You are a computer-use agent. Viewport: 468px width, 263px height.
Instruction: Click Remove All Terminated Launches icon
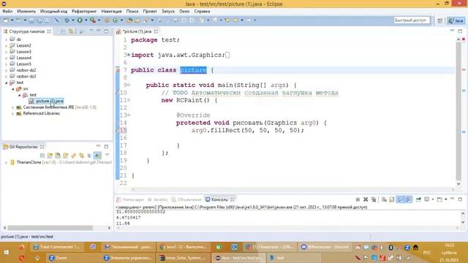tap(374, 199)
